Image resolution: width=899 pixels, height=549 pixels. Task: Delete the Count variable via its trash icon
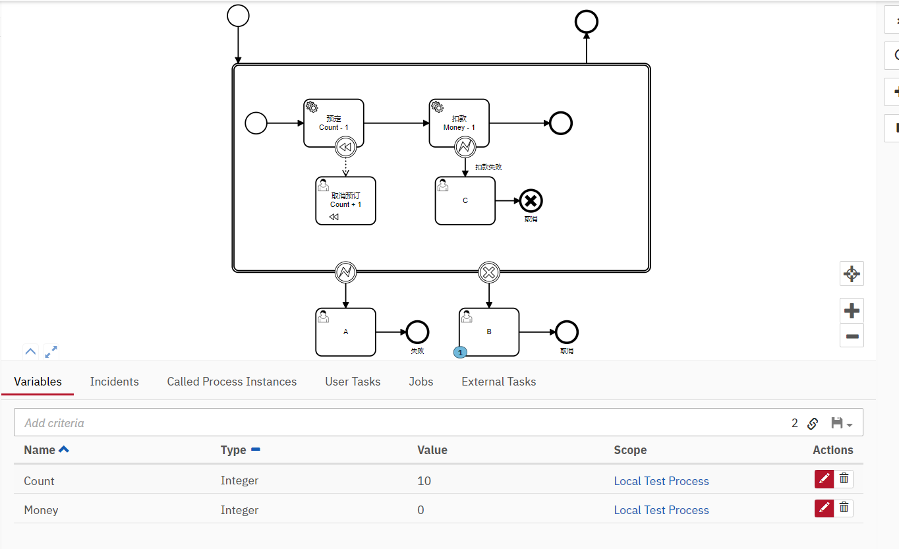[844, 478]
